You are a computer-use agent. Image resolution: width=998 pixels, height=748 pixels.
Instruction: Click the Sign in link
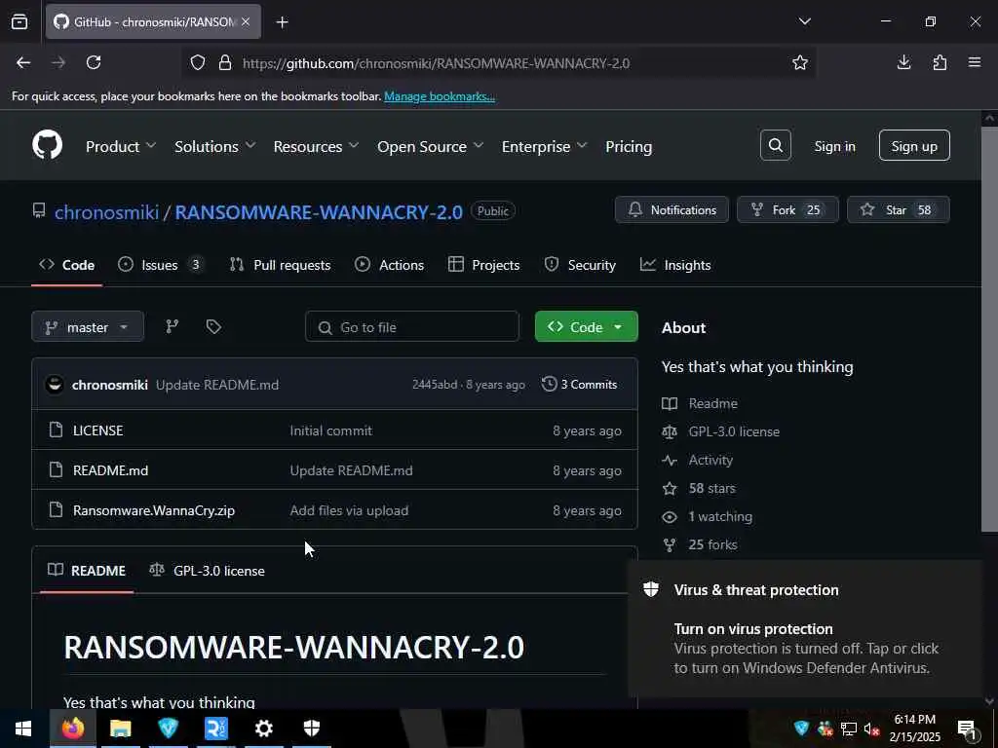pos(834,146)
